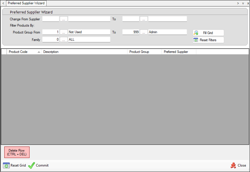Screen dimensions: 250x172
Task: Click the Fill Grid icon
Action: [x=196, y=33]
